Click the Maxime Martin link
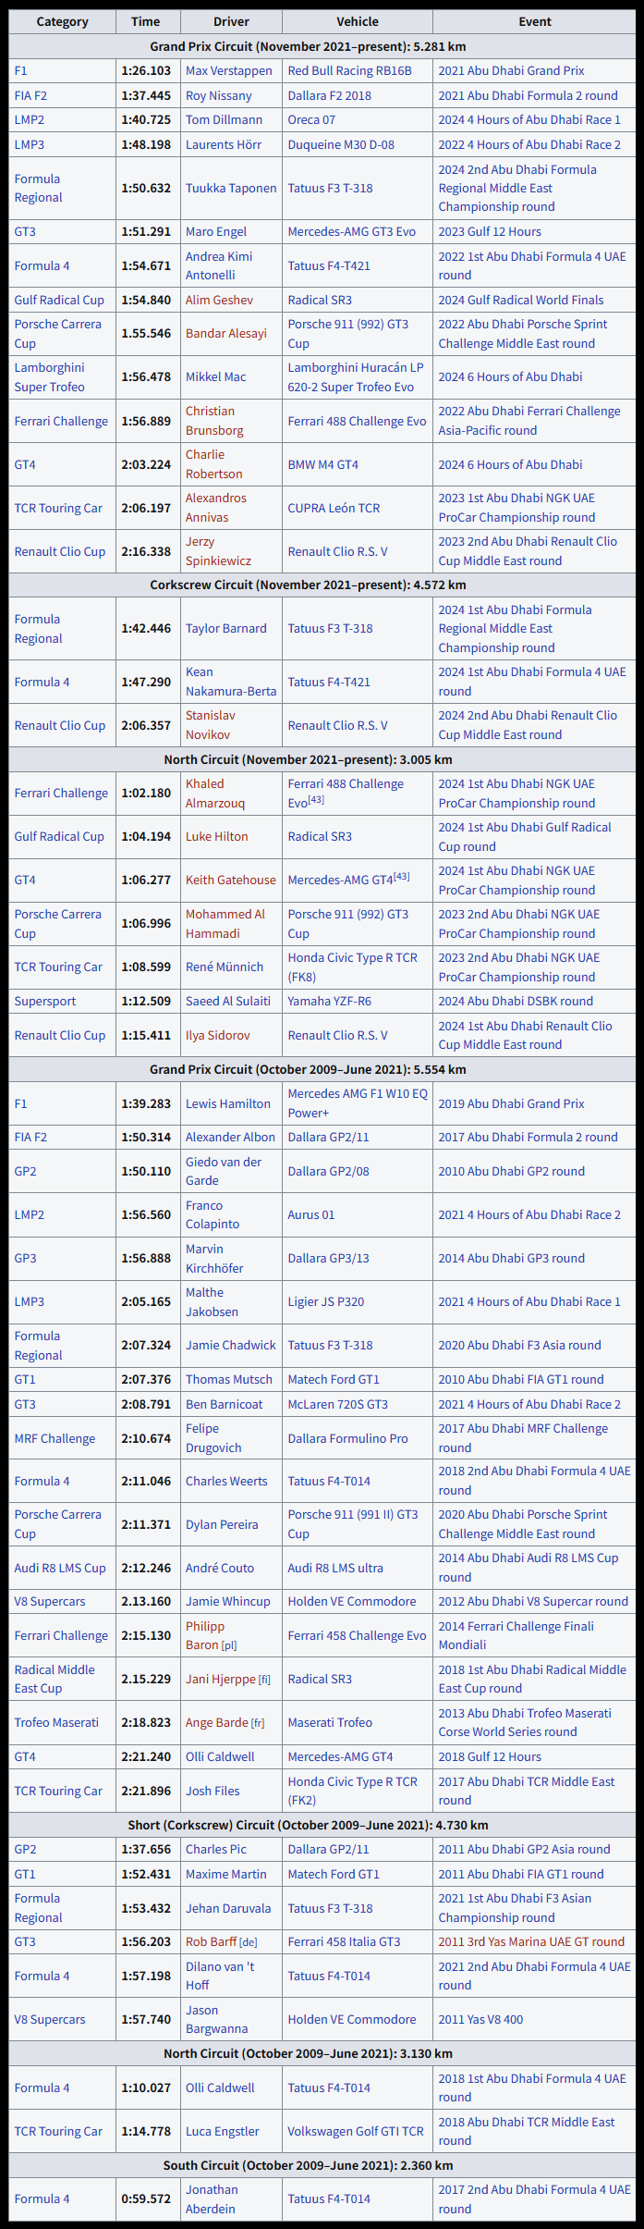The height and width of the screenshot is (2229, 644). (226, 1874)
